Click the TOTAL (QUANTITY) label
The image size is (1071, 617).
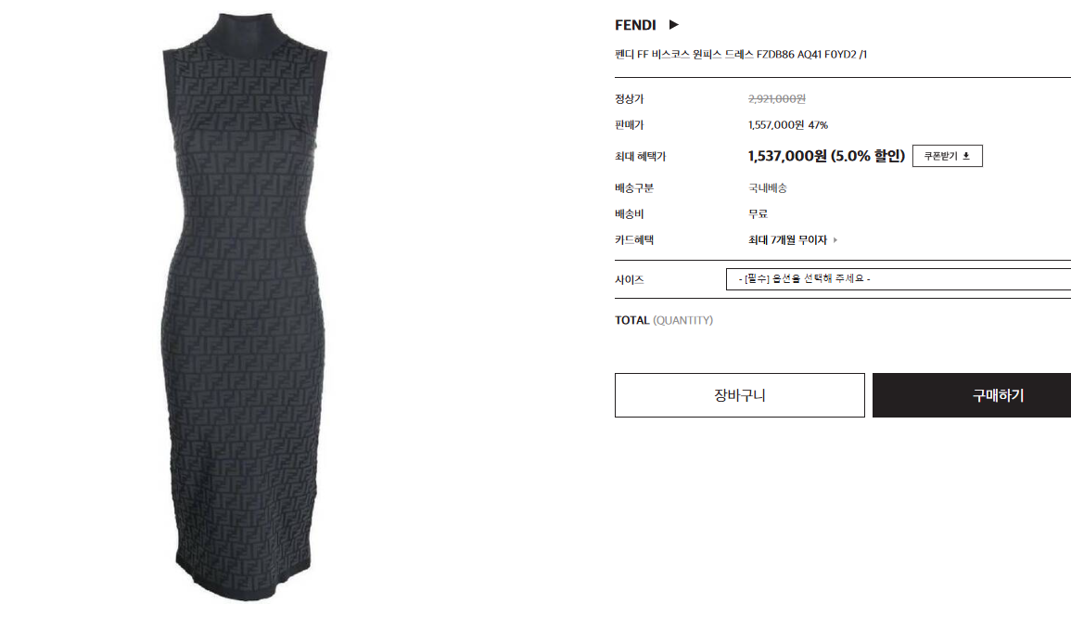(663, 320)
